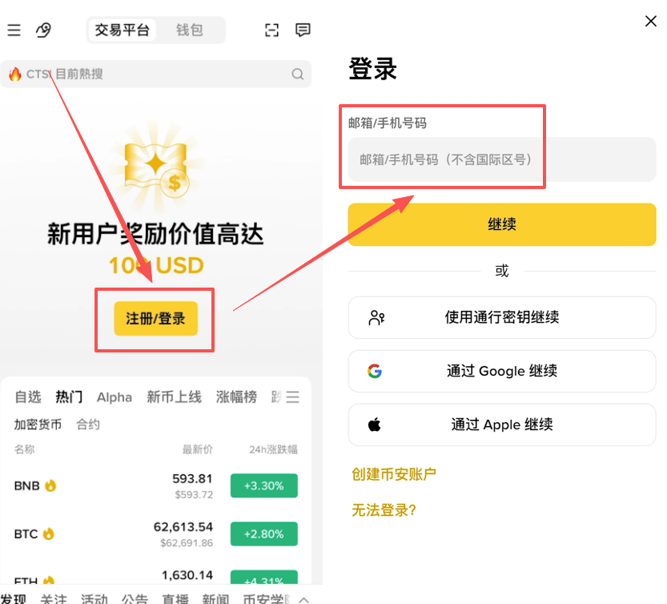667x604 pixels.
Task: Select the 新币上线 tab
Action: click(x=174, y=397)
